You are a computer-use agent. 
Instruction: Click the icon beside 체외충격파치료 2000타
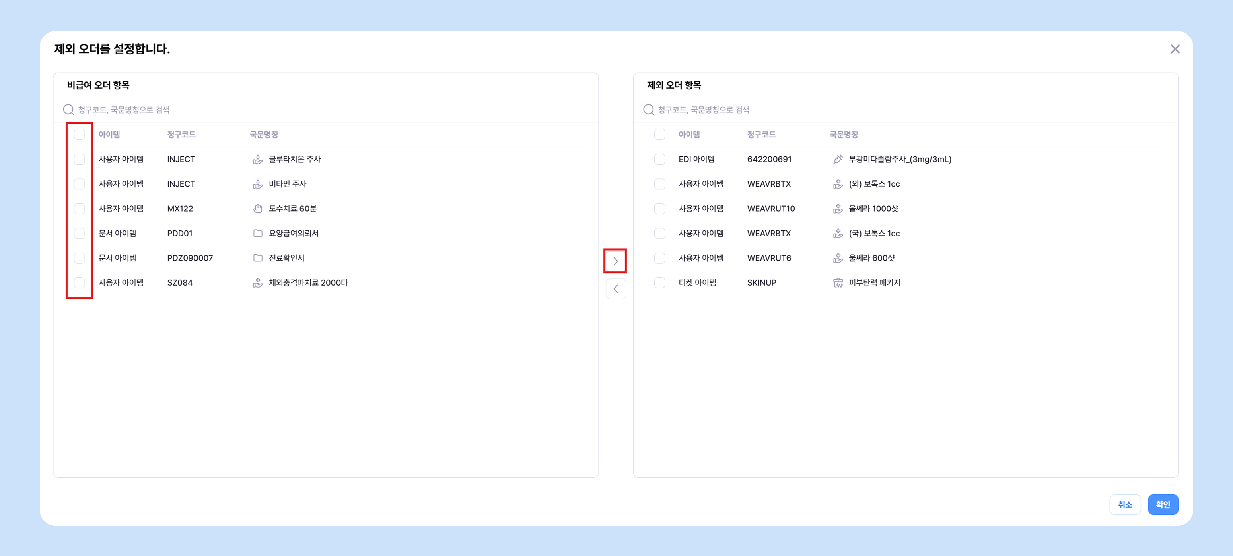point(257,282)
